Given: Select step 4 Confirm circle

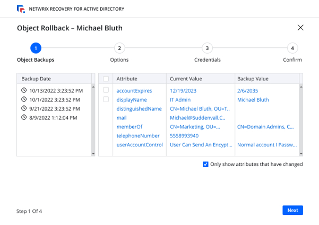Looking at the screenshot, I should pos(292,48).
